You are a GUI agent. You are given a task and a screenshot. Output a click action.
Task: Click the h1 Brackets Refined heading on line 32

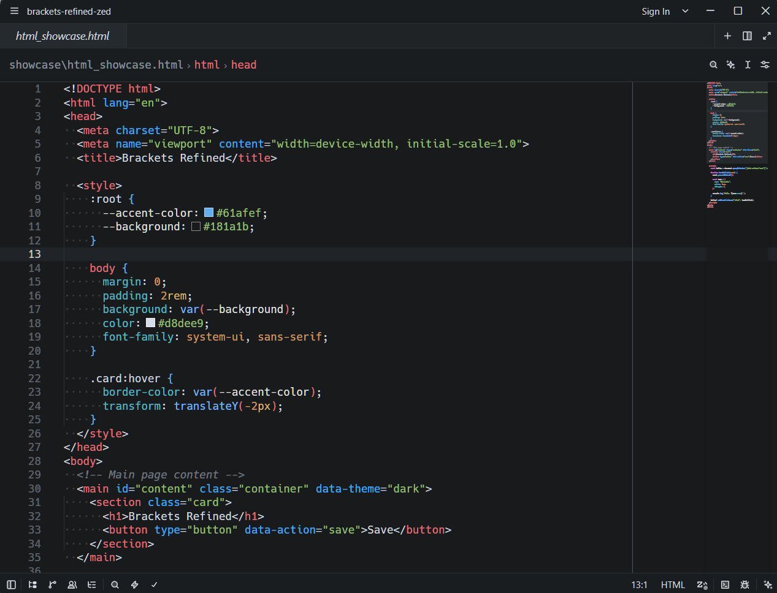coord(183,516)
